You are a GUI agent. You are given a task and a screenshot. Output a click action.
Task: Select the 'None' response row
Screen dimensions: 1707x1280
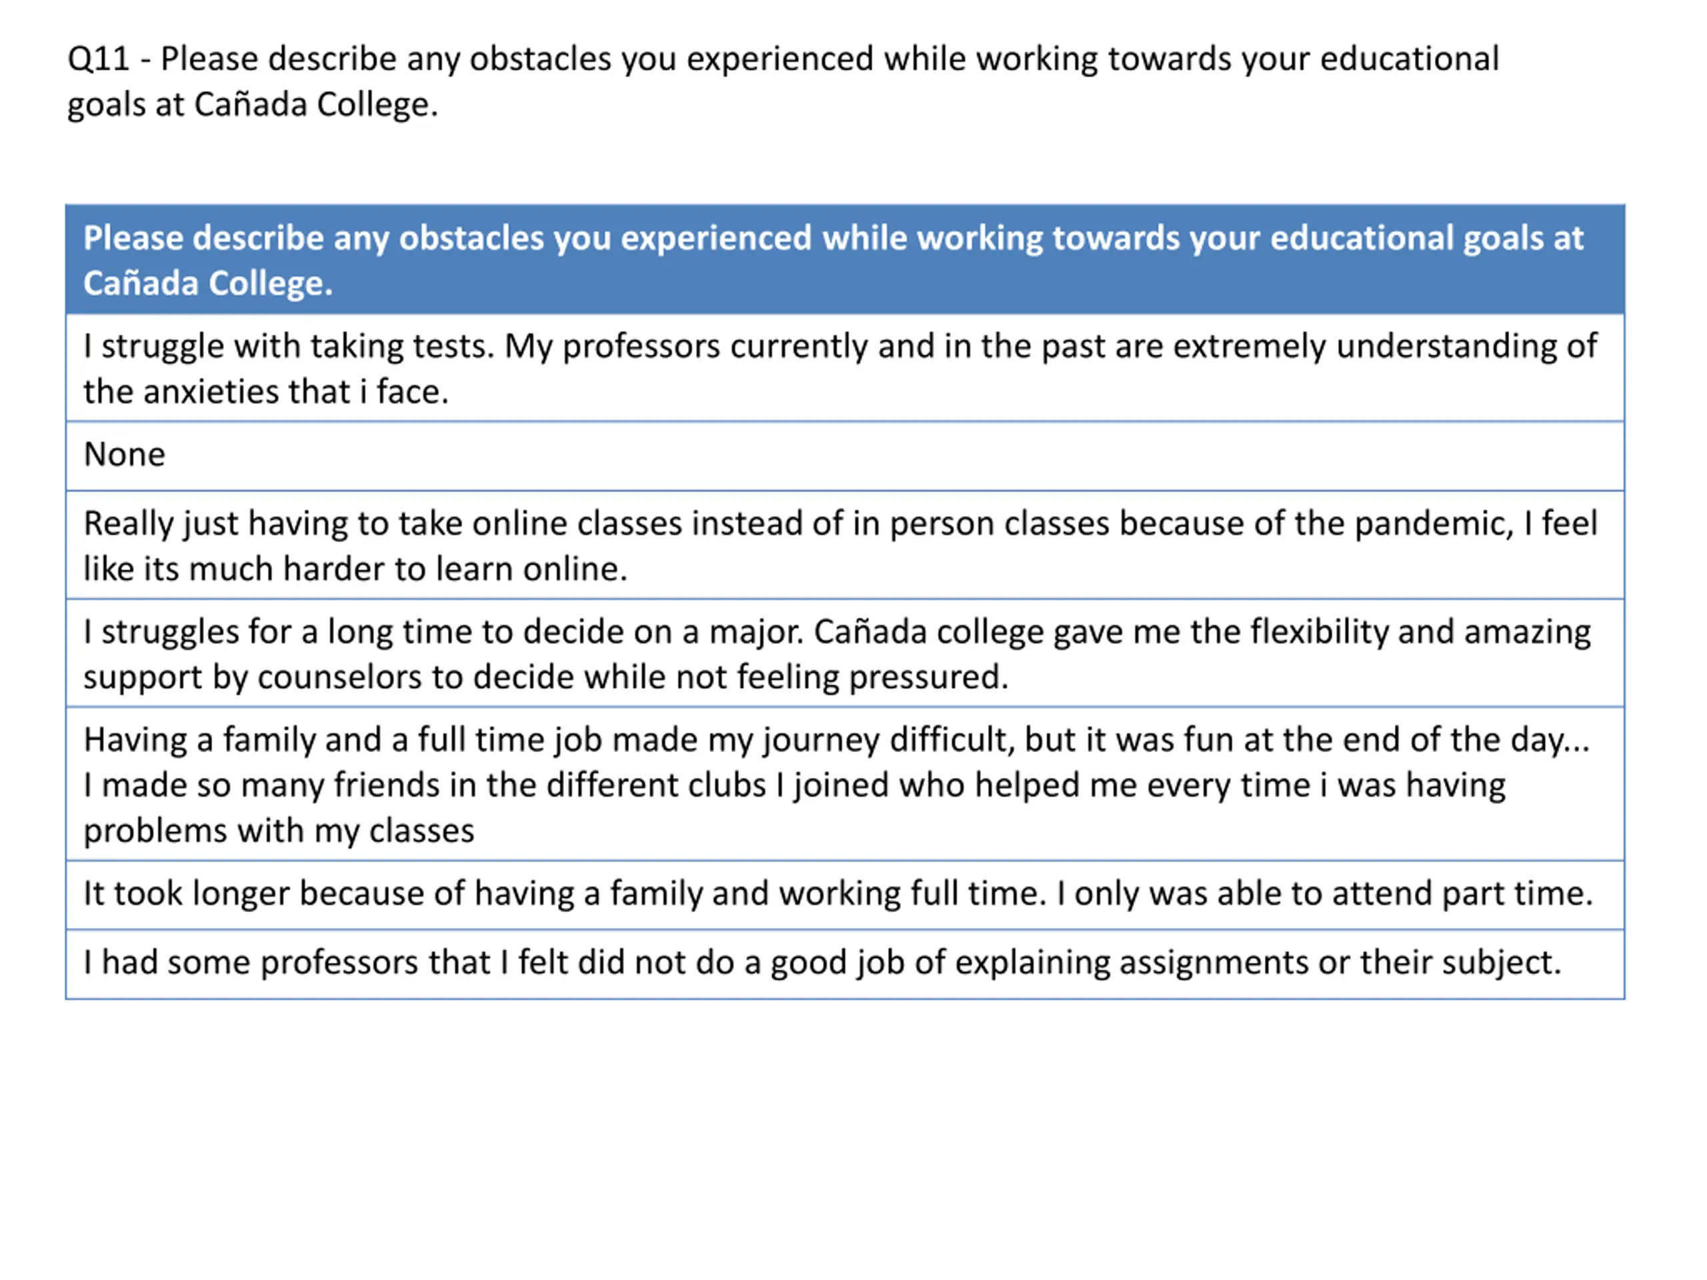pyautogui.click(x=845, y=456)
